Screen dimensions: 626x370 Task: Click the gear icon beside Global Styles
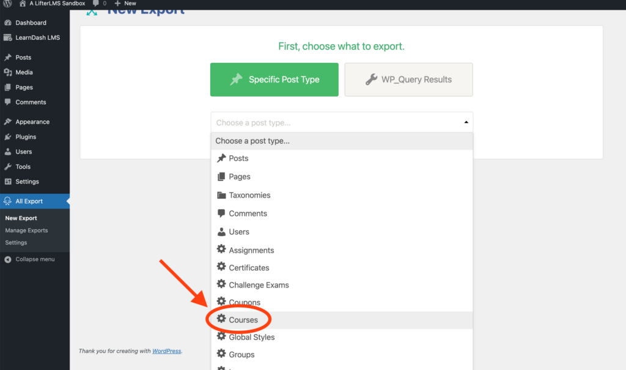(x=221, y=336)
